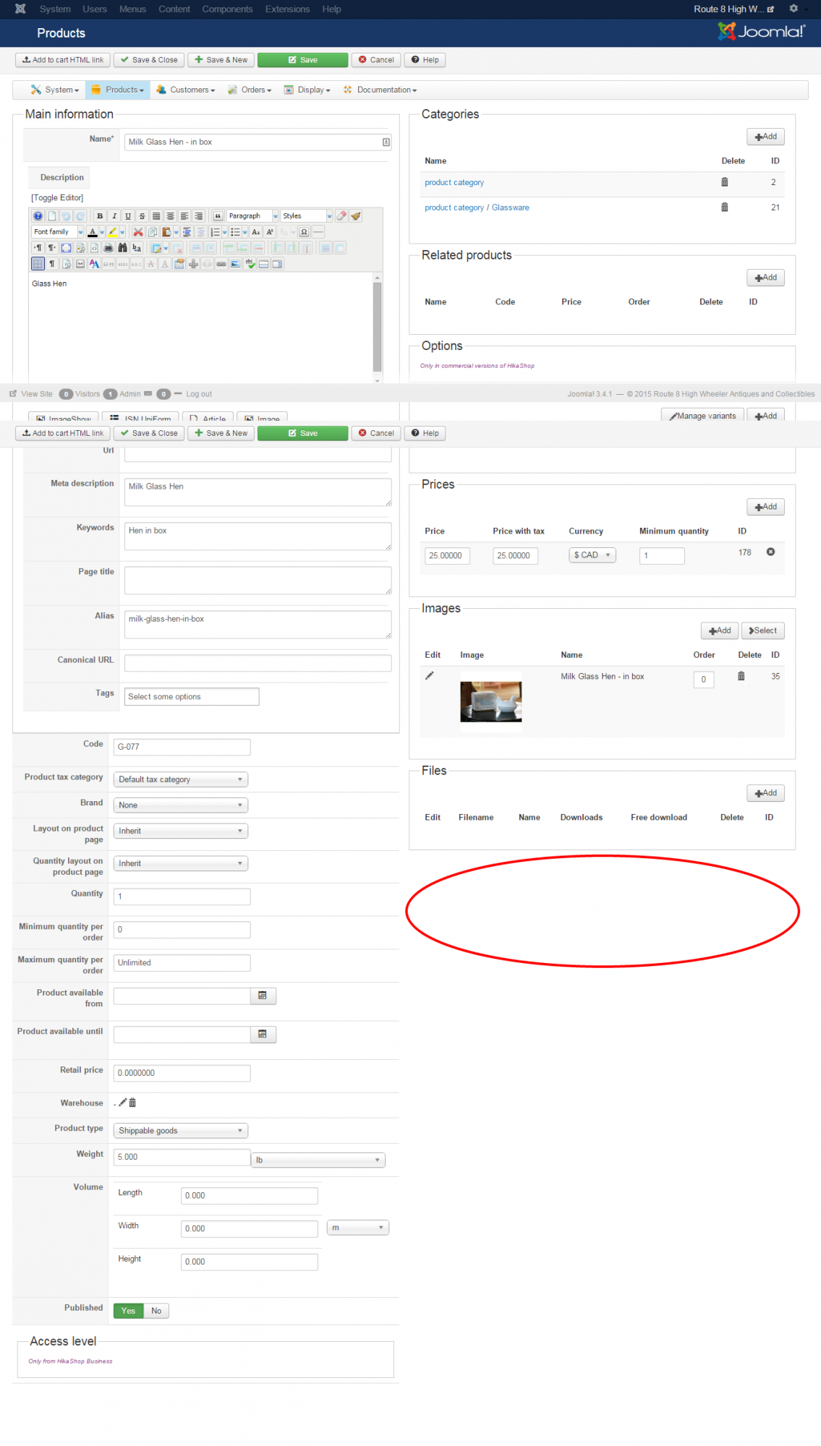Image resolution: width=821 pixels, height=1446 pixels.
Task: Open the 'product category / Glassware' link
Action: tap(477, 208)
